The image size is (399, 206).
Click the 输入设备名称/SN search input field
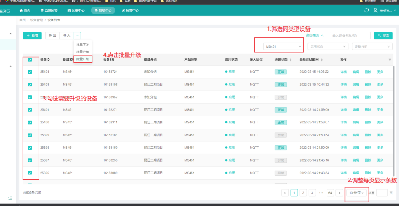coord(350,35)
